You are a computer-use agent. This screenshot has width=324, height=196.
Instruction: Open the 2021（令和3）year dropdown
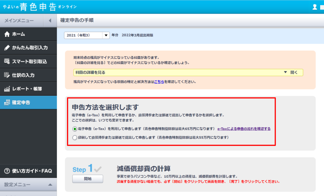pos(87,35)
